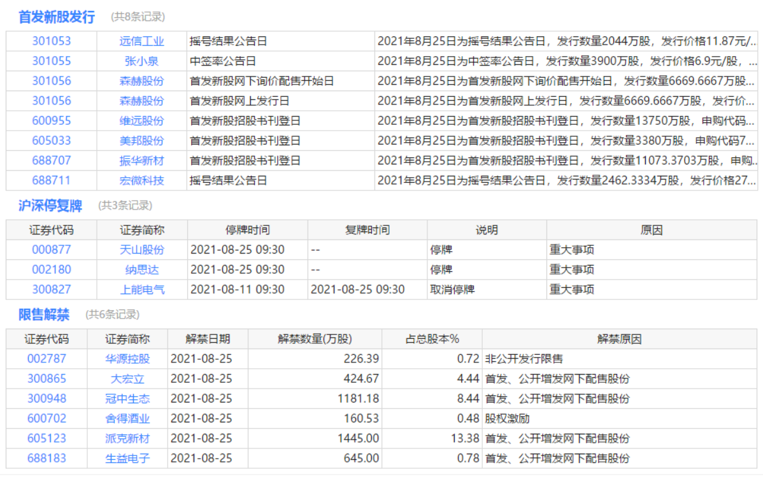Open stock code 605123 link

point(46,438)
